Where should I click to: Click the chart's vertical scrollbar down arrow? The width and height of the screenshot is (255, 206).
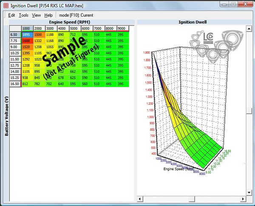click(x=249, y=192)
